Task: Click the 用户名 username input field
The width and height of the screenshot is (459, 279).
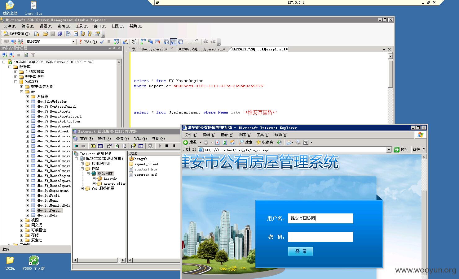Action: click(x=320, y=218)
